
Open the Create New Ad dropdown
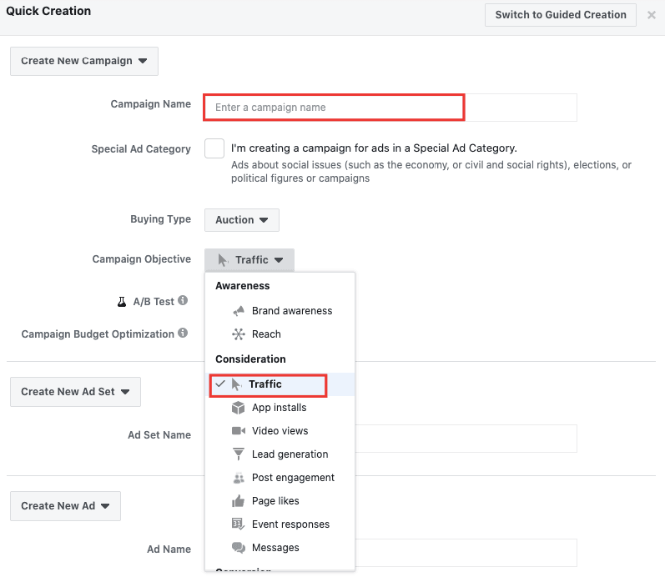point(65,506)
